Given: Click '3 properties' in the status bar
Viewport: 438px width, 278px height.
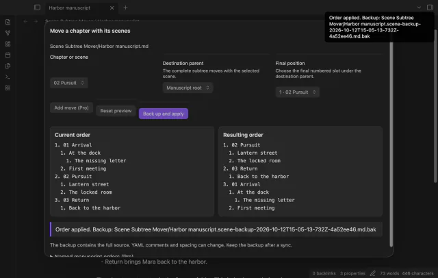Looking at the screenshot, I should click(x=352, y=273).
